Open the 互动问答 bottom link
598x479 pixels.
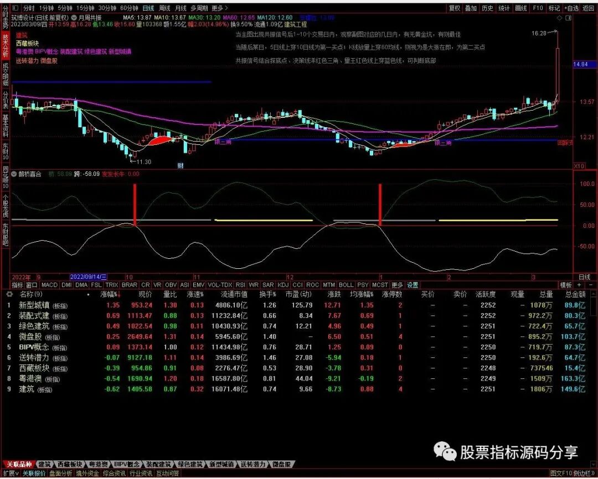[x=167, y=473]
